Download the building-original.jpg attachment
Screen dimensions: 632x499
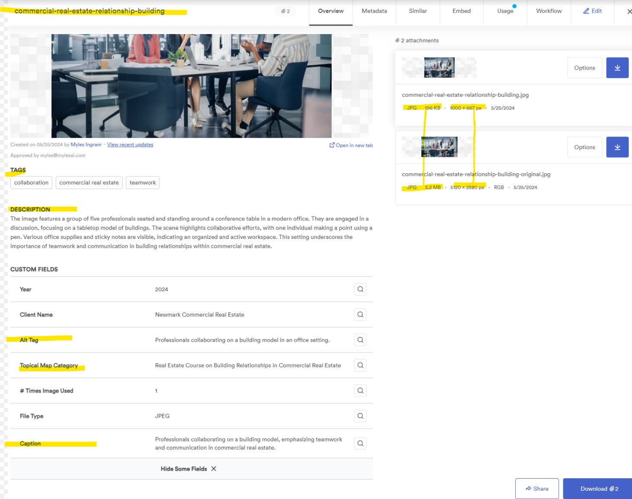[617, 147]
